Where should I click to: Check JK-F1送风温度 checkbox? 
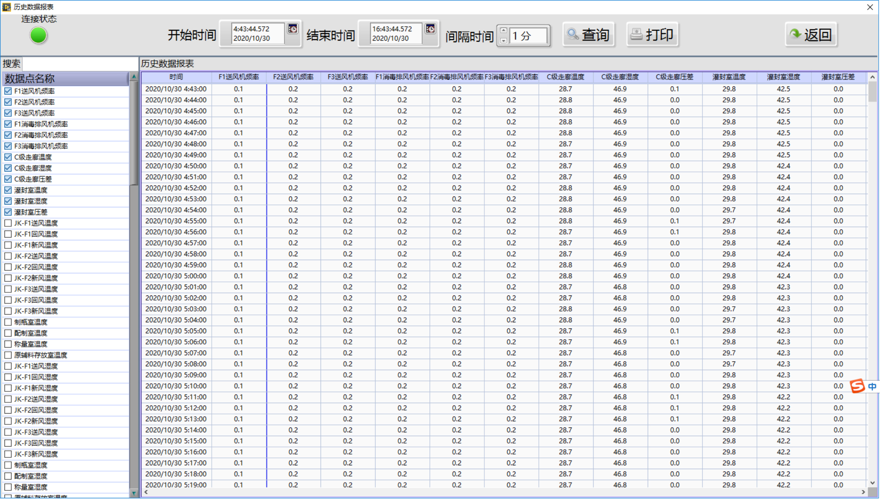[x=8, y=223]
